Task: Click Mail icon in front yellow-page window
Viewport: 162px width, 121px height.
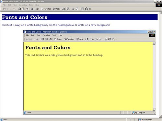Action: [91, 39]
